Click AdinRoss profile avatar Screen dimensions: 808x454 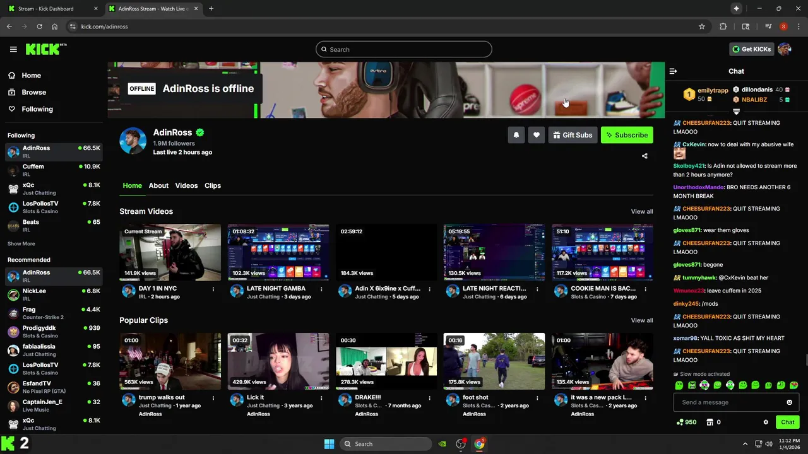[x=133, y=141]
